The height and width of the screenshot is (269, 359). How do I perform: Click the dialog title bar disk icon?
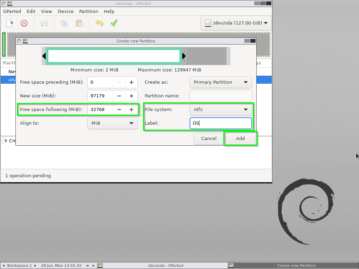(x=25, y=41)
